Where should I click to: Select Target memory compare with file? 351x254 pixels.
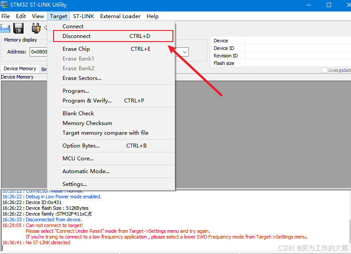pos(111,133)
